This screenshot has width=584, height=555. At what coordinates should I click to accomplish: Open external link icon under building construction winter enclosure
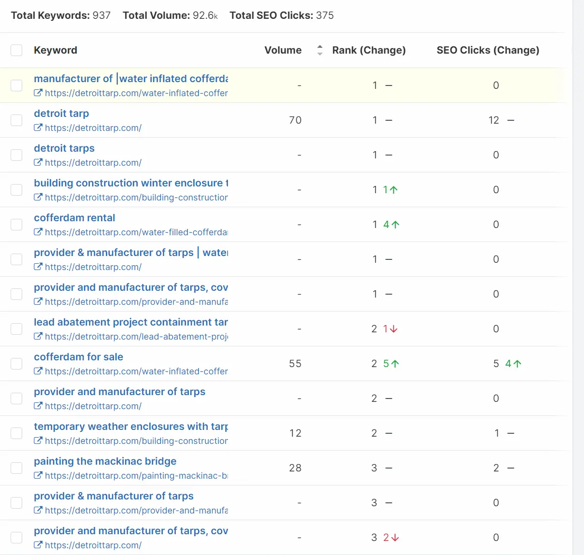point(38,198)
